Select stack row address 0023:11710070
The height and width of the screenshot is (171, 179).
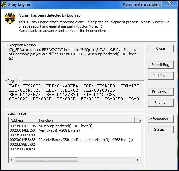point(75,149)
